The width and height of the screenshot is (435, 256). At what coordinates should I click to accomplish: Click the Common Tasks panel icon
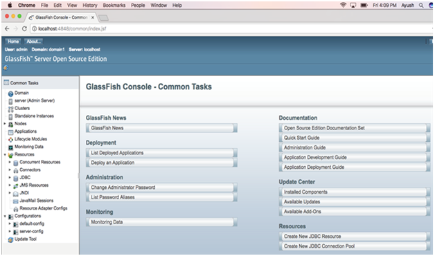[x=6, y=82]
